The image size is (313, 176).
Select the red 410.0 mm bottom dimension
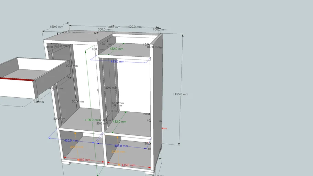[x=83, y=160]
